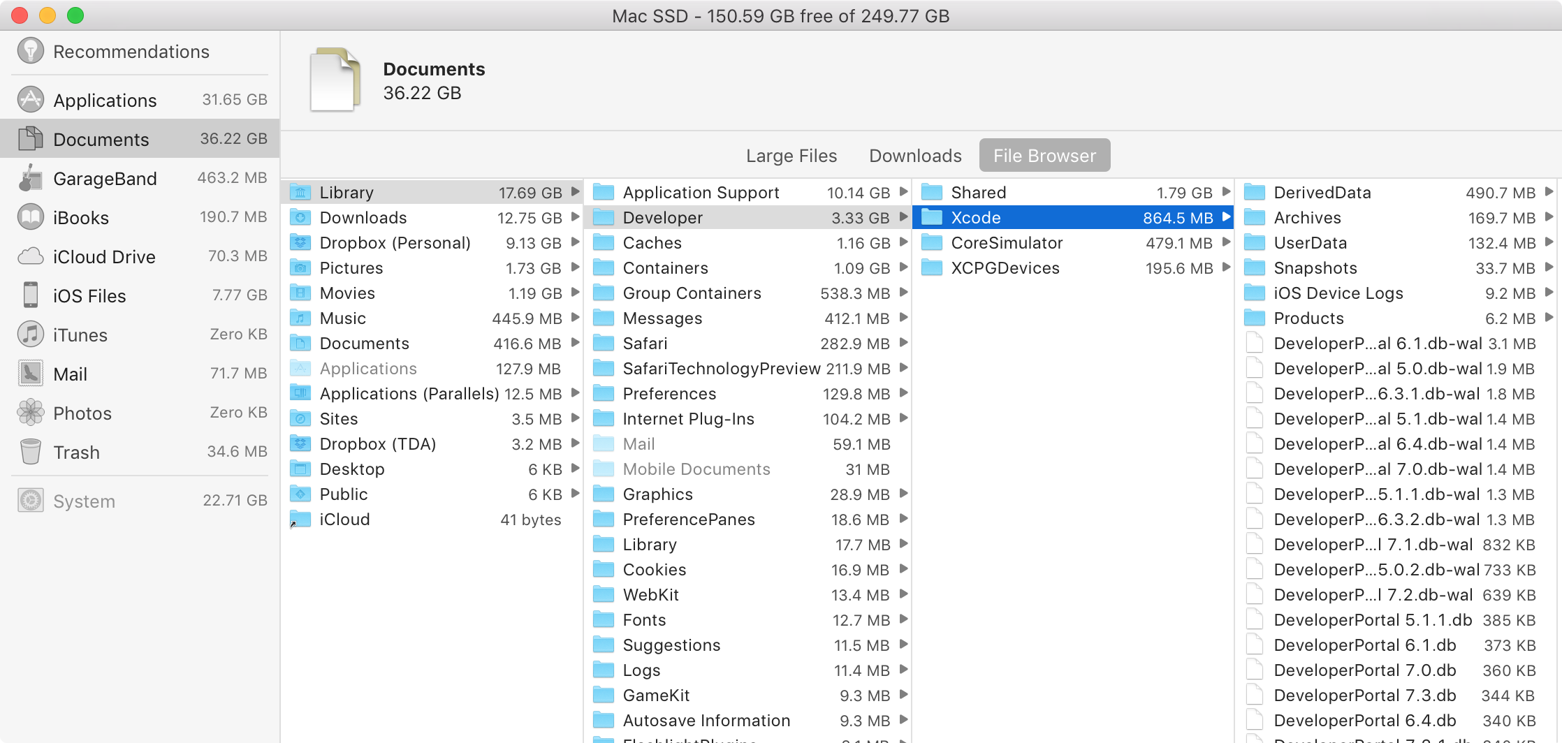The height and width of the screenshot is (743, 1562).
Task: Select the SafariTechnologyPreview folder
Action: pos(748,369)
